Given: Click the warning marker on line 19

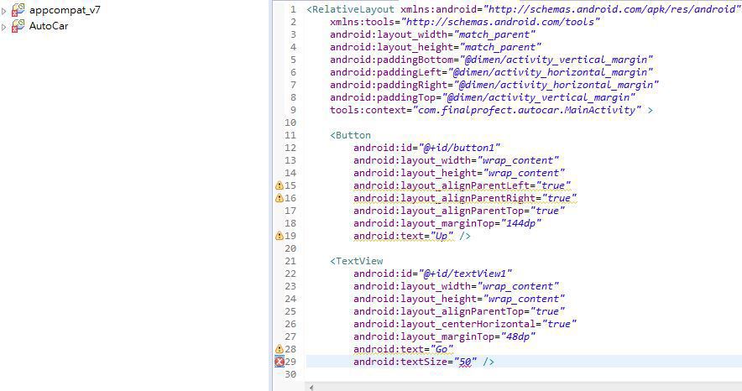Looking at the screenshot, I should point(280,236).
